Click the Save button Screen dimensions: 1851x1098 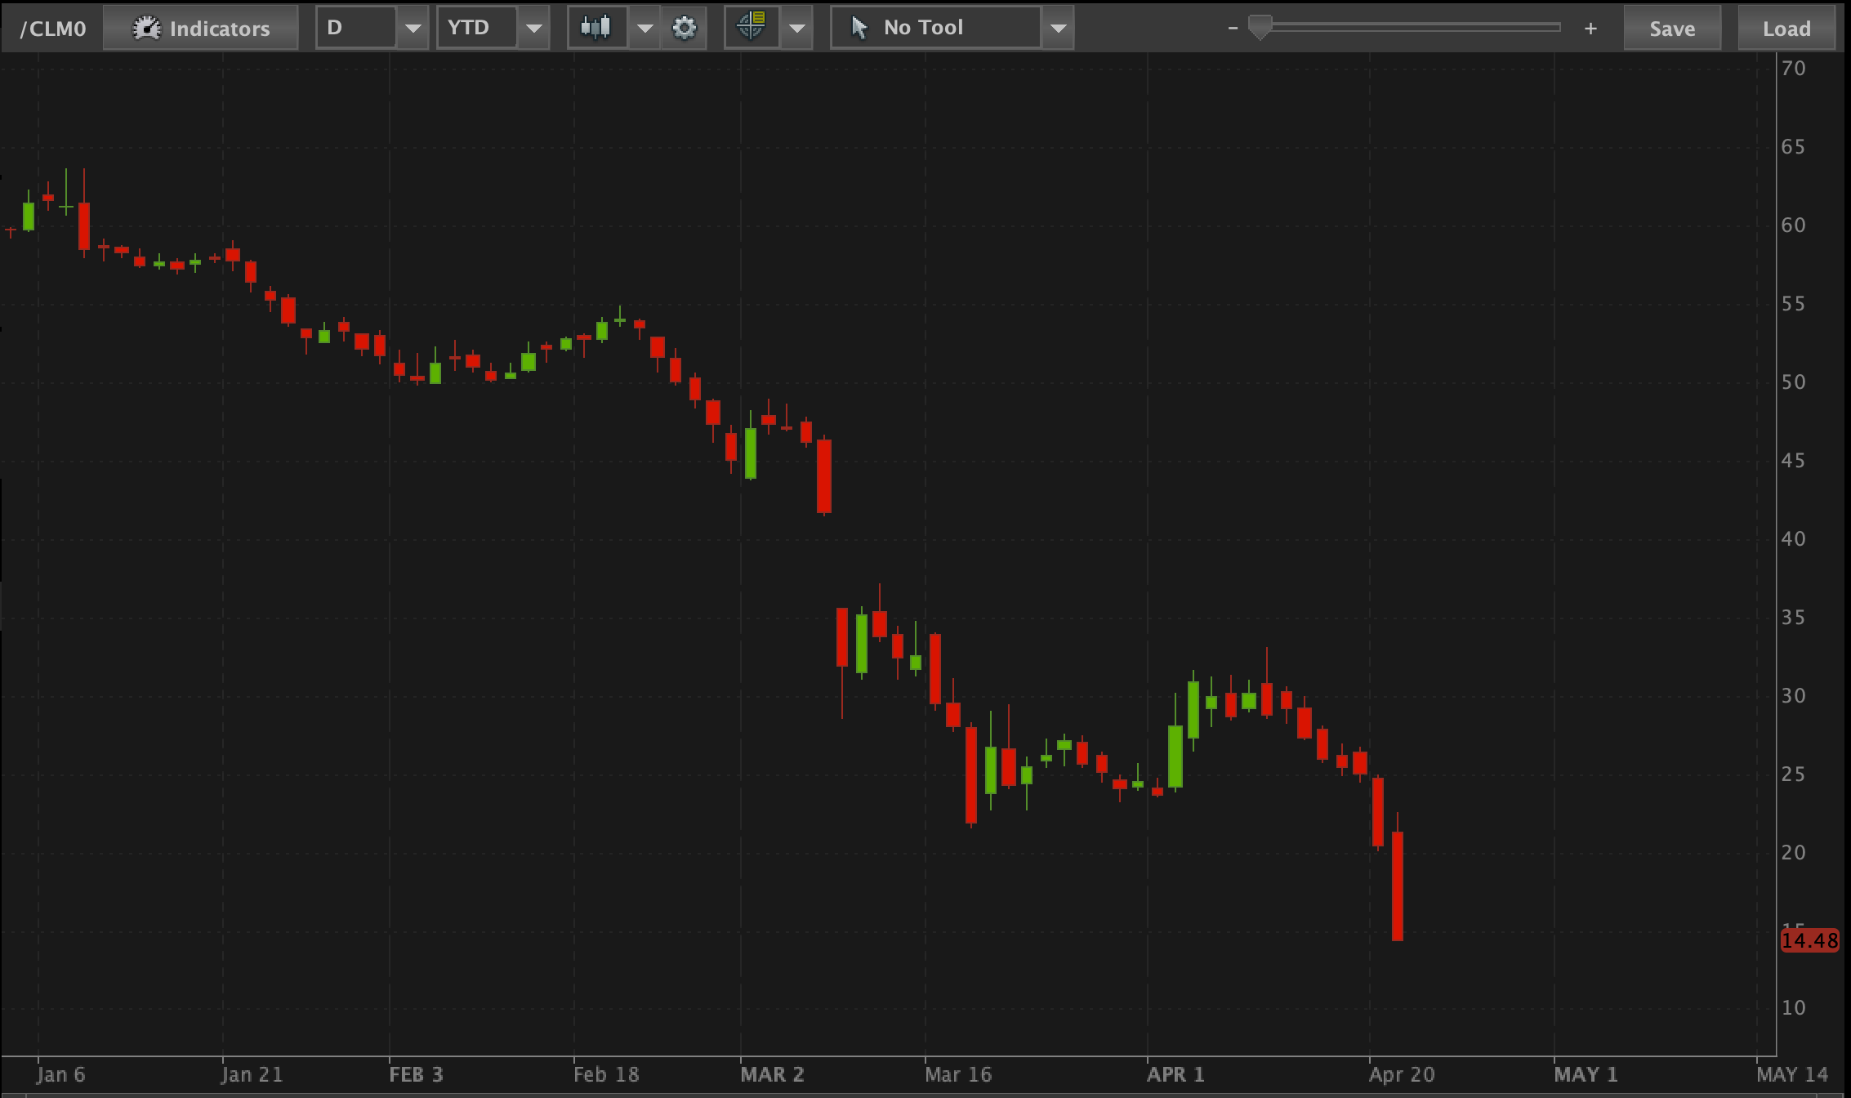tap(1671, 29)
